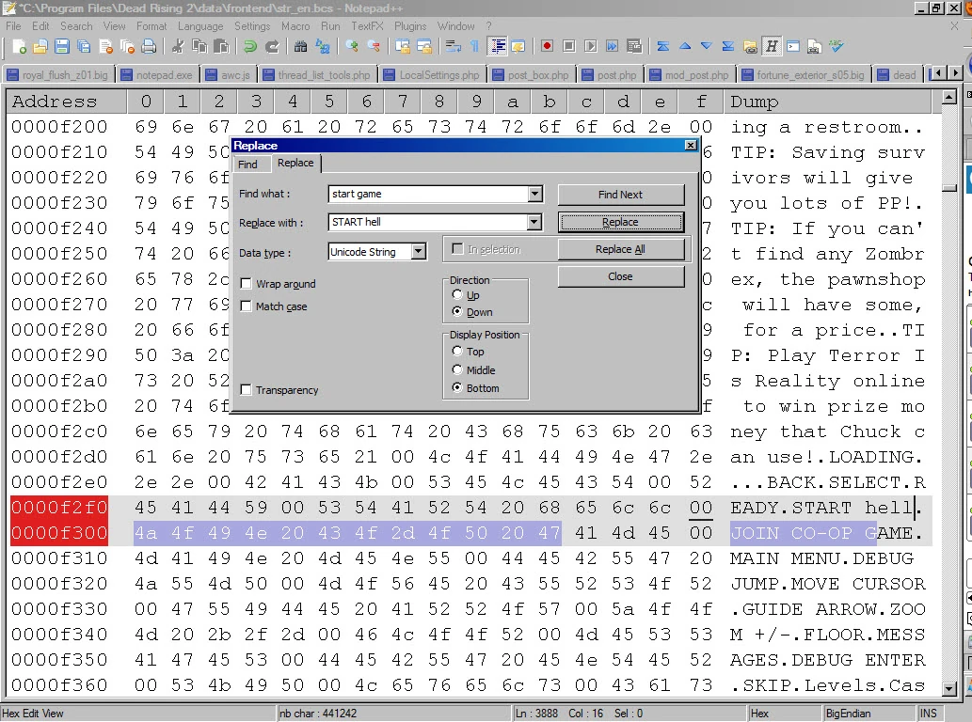Screen dimensions: 972x722
Task: Click the tab bar scroll-right arrow
Action: [x=955, y=73]
